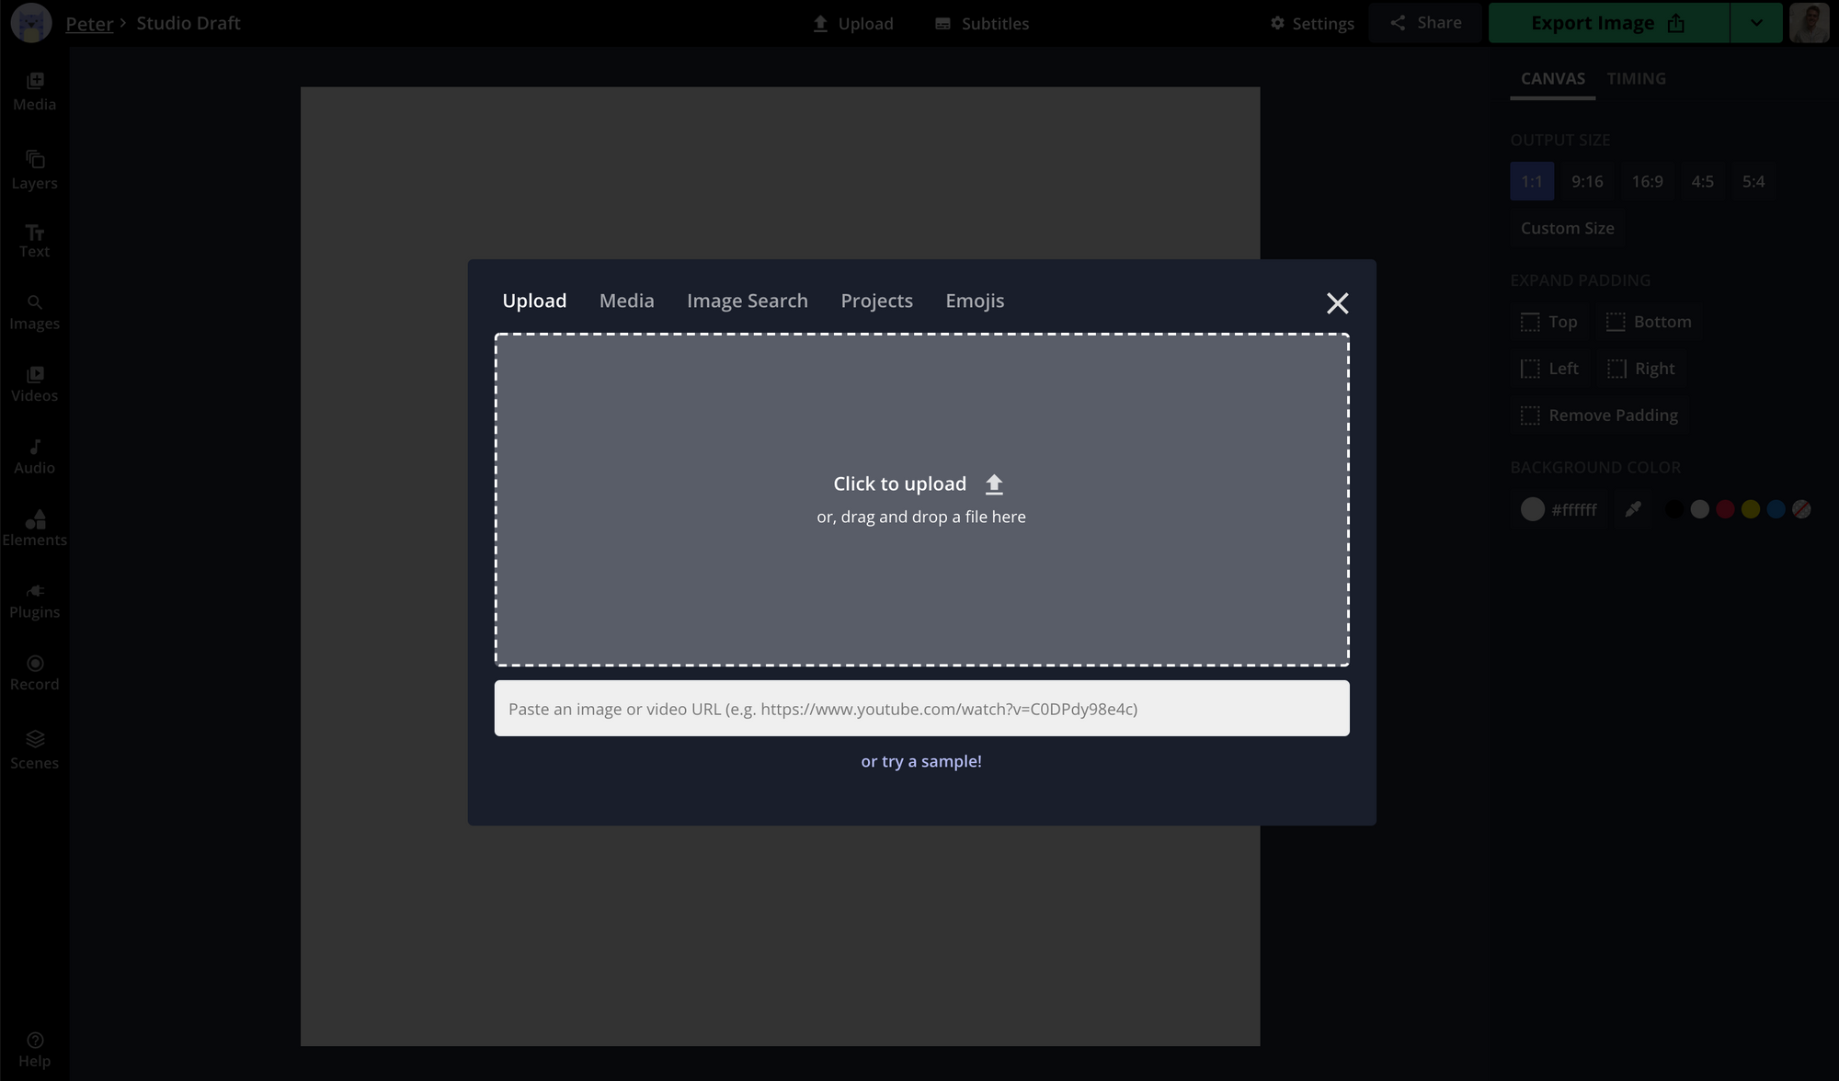This screenshot has width=1839, height=1081.
Task: Open the Media sidebar panel
Action: point(34,92)
